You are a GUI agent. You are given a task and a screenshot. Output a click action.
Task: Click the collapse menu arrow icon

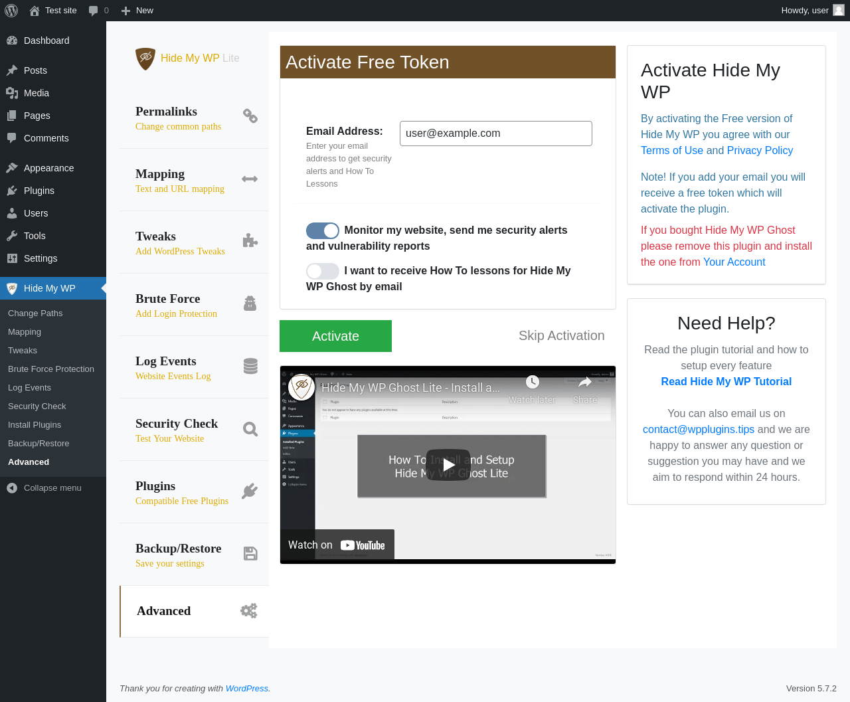12,488
